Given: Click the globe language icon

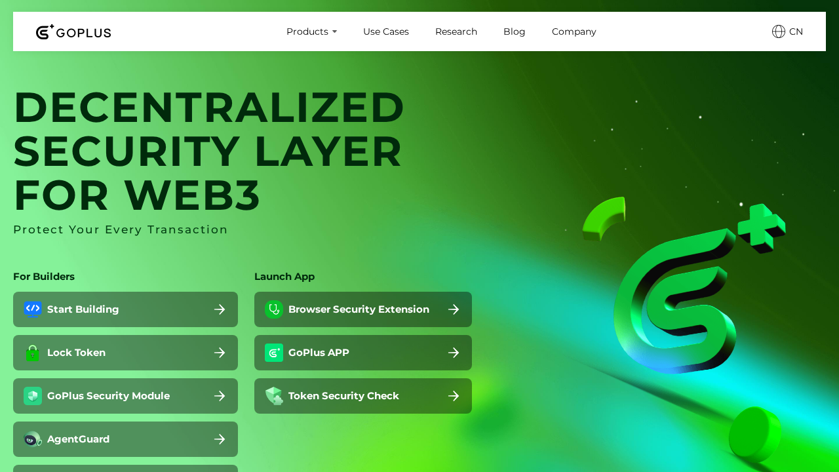Looking at the screenshot, I should pyautogui.click(x=779, y=31).
